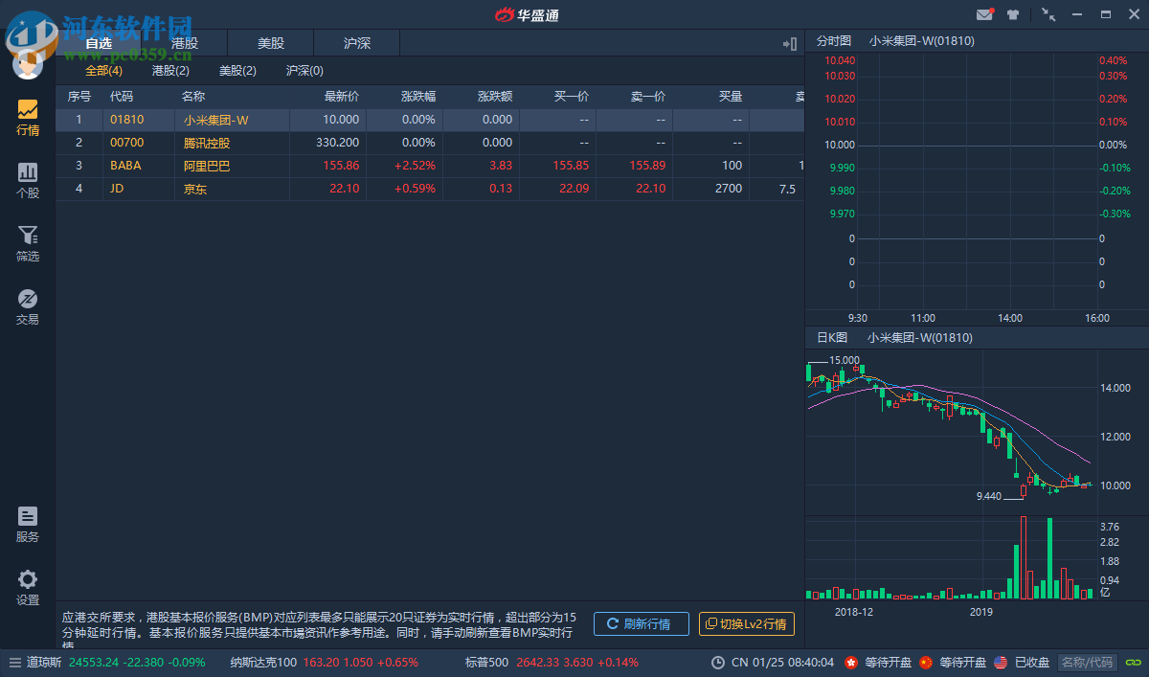Click the clock icon in status bar

(x=718, y=663)
